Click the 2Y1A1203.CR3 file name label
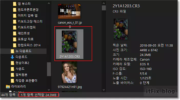Viewport: 180px width, 100px height. 69,57
